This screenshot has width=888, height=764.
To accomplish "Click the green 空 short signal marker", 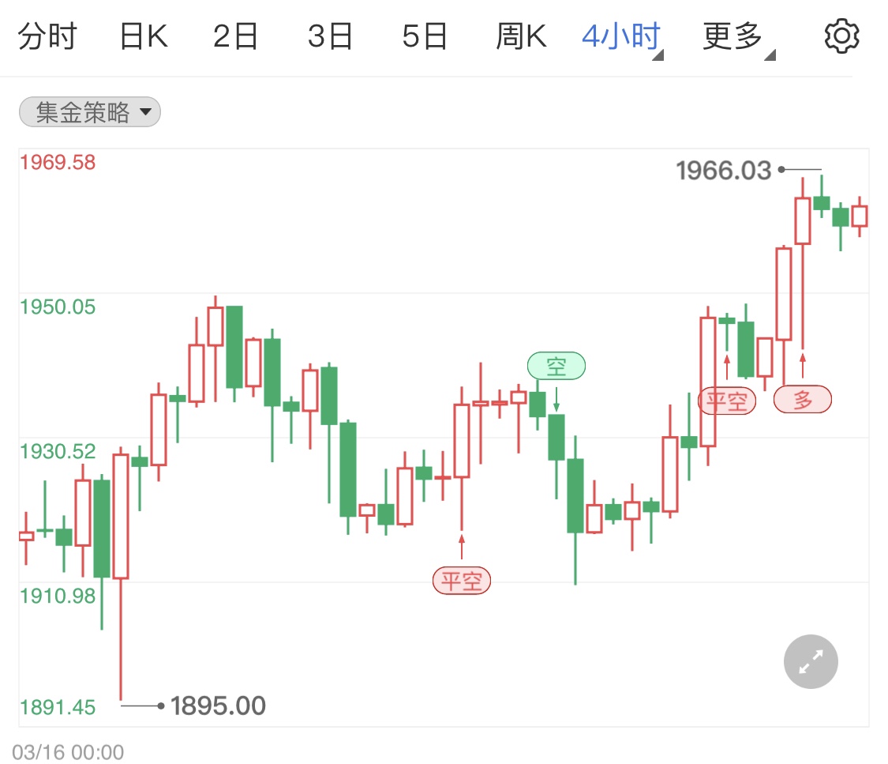I will coord(556,366).
